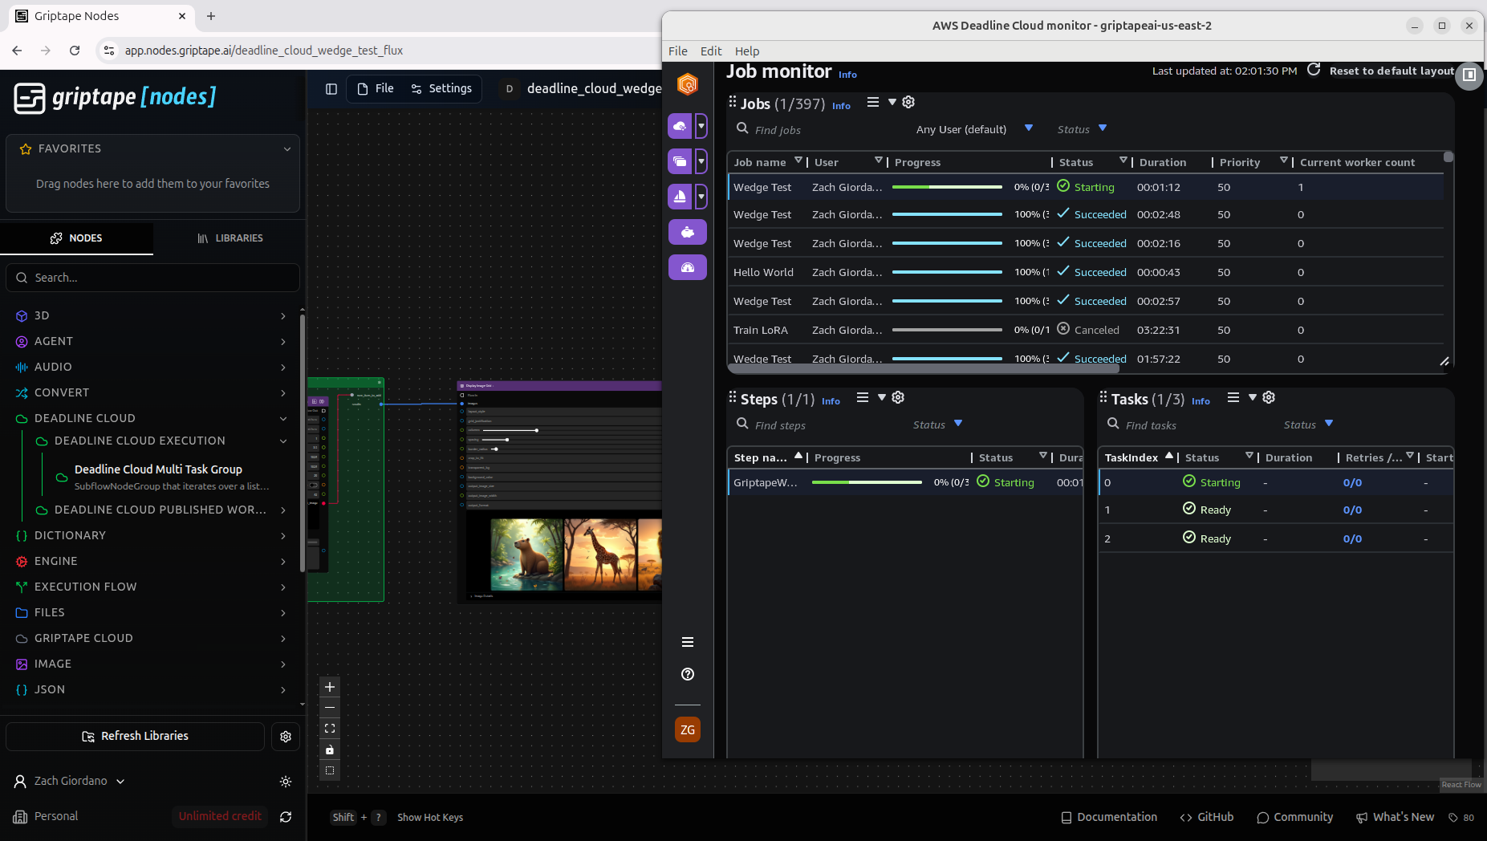
Task: Click the fit view icon on canvas controls
Action: pos(330,729)
